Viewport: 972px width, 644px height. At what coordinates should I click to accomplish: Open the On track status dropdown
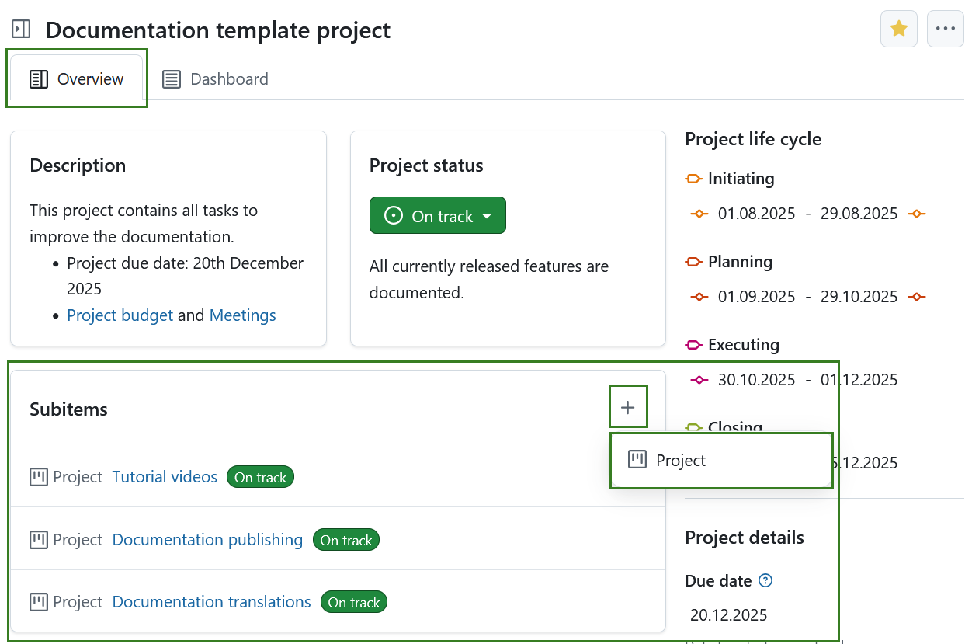437,215
